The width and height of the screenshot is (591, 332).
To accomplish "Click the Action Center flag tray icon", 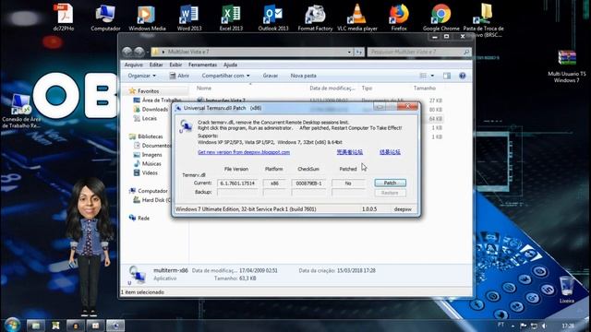I will 524,326.
